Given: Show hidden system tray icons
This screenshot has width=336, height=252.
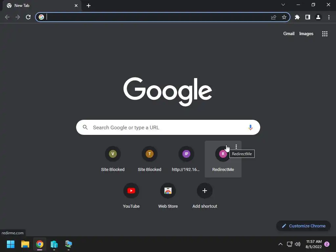Looking at the screenshot, I should pyautogui.click(x=280, y=244).
